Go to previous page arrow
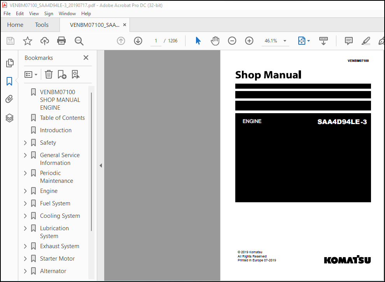 pos(121,41)
